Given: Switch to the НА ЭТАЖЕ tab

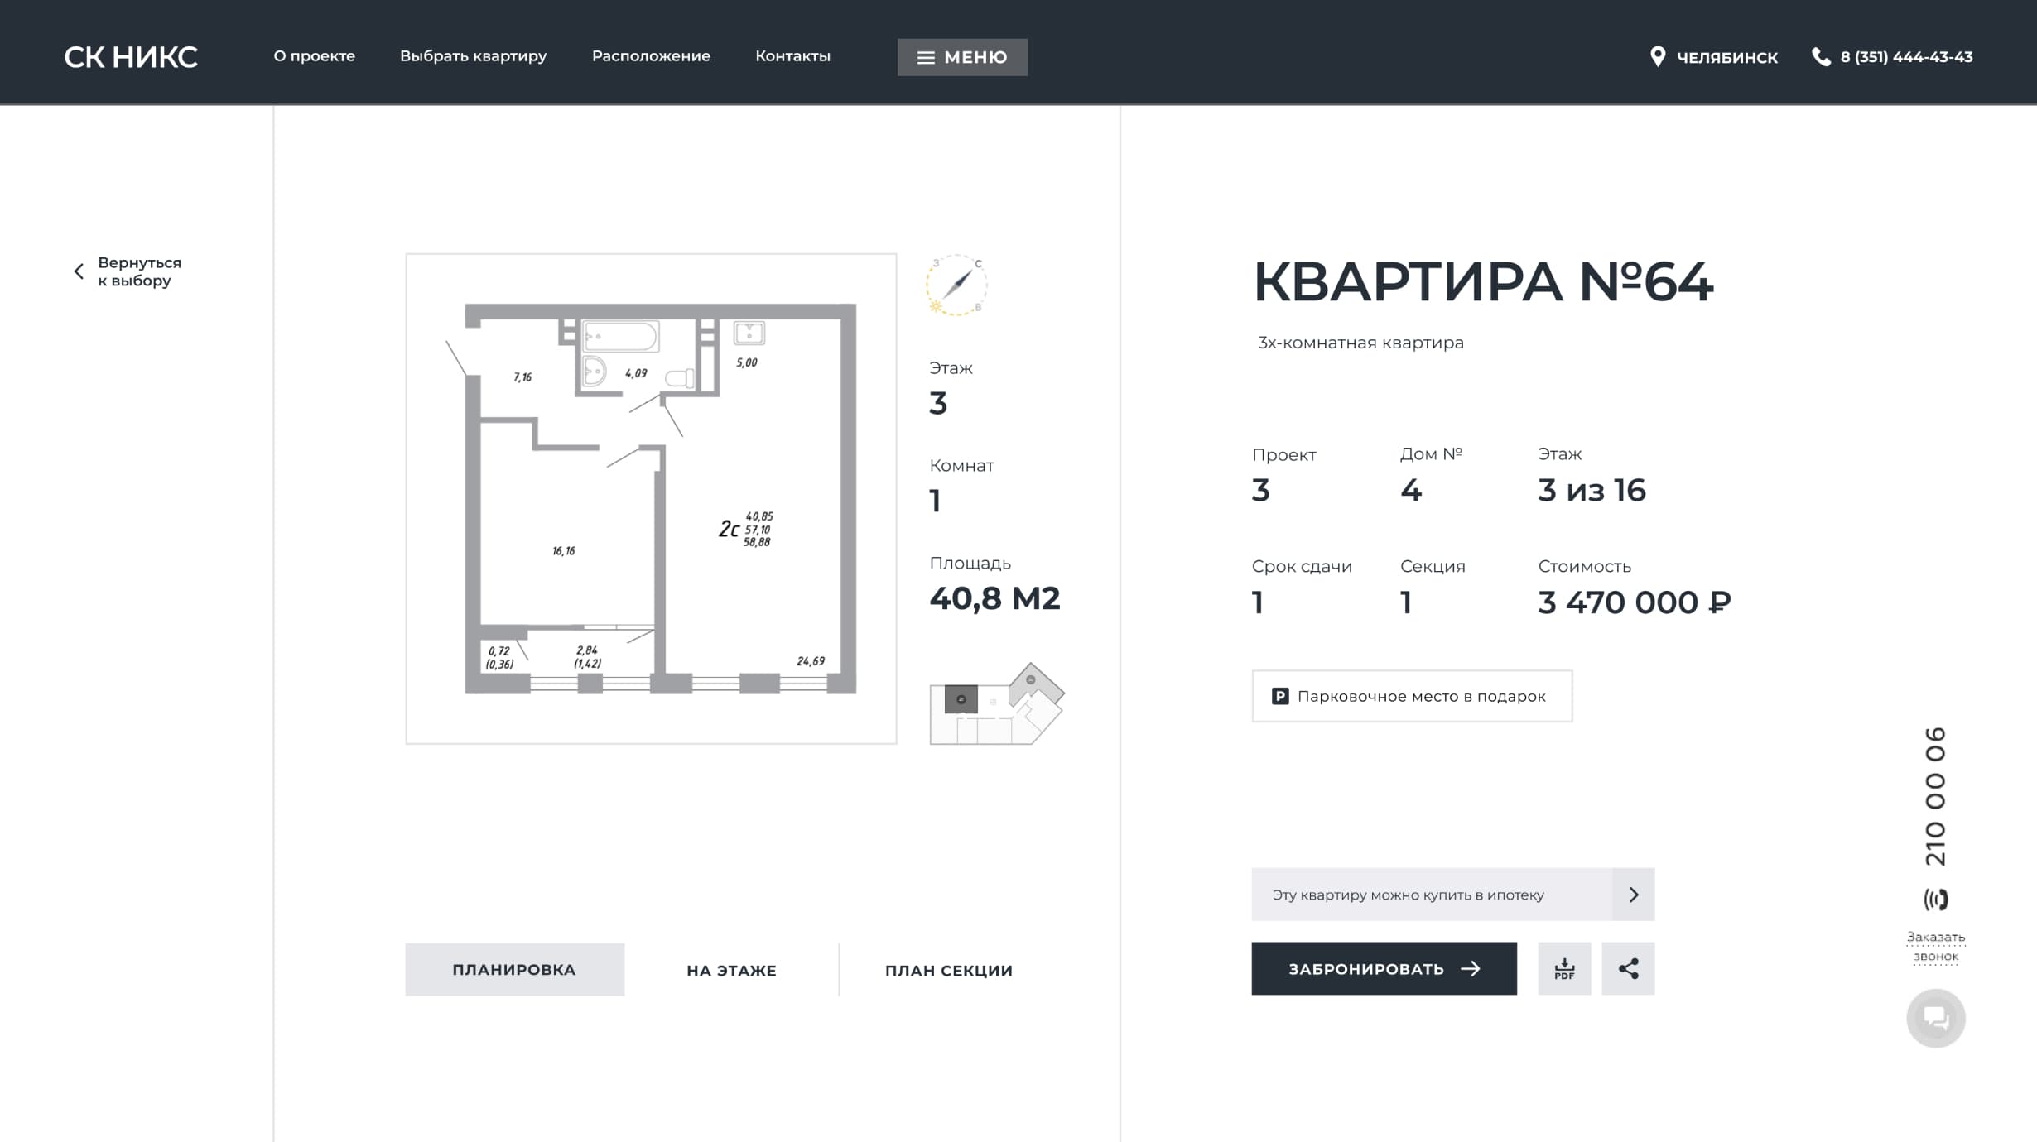Looking at the screenshot, I should 731,970.
